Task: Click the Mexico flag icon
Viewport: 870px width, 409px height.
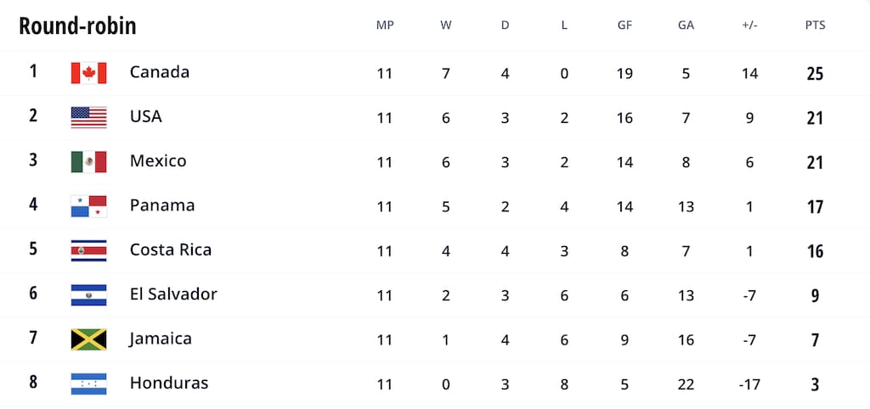Action: [88, 161]
